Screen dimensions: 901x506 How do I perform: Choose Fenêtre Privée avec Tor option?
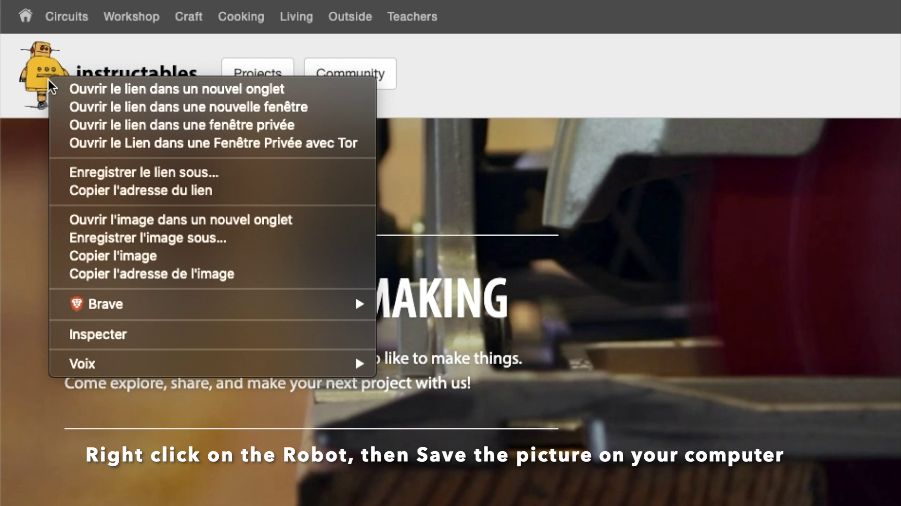point(213,143)
